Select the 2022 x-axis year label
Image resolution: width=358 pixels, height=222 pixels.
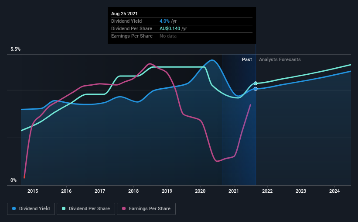[x=267, y=191]
